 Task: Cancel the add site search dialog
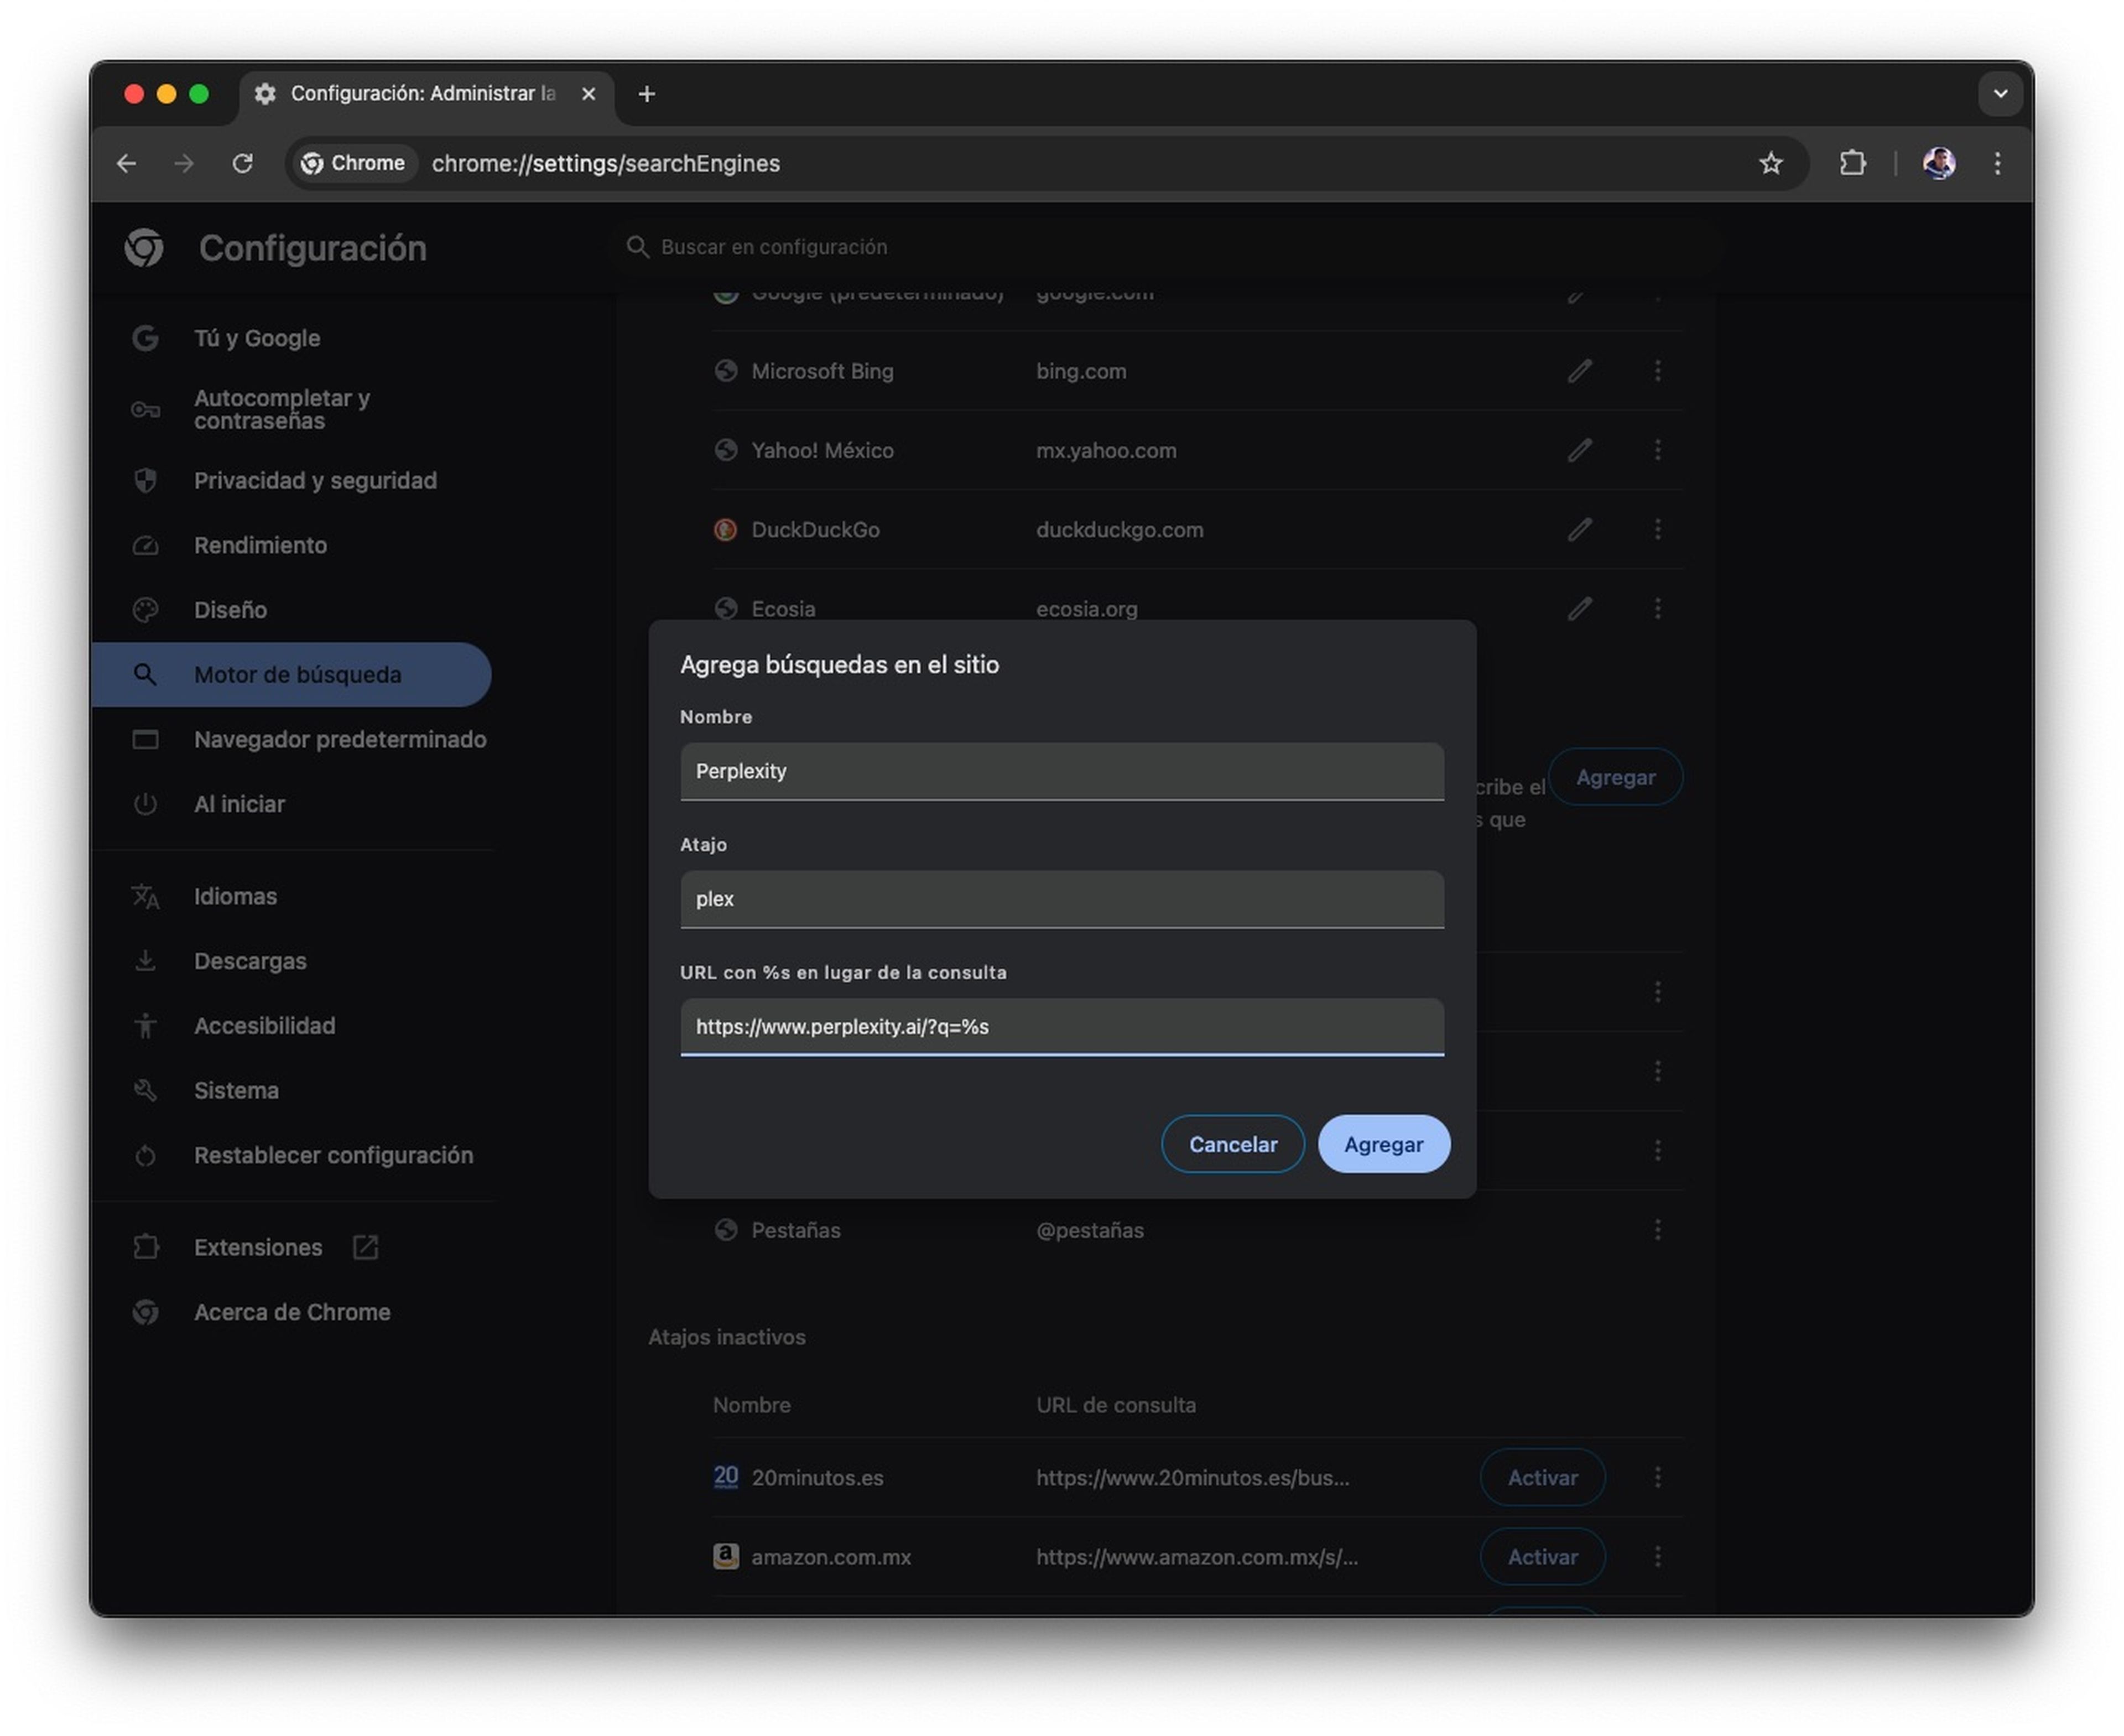tap(1233, 1144)
